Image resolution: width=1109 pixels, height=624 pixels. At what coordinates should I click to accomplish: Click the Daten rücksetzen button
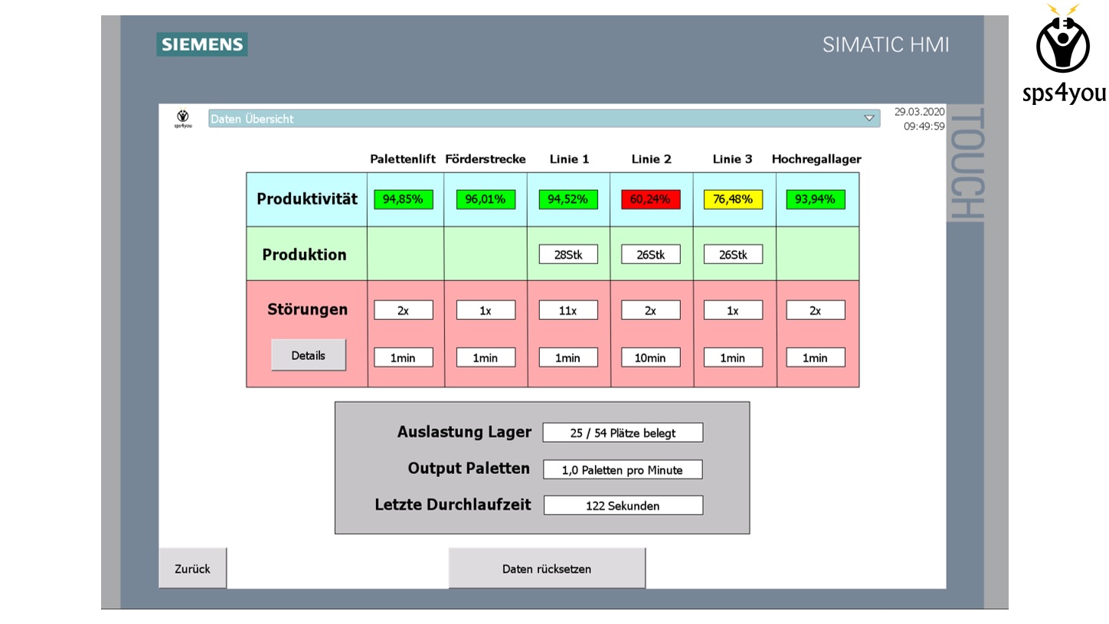click(x=547, y=569)
